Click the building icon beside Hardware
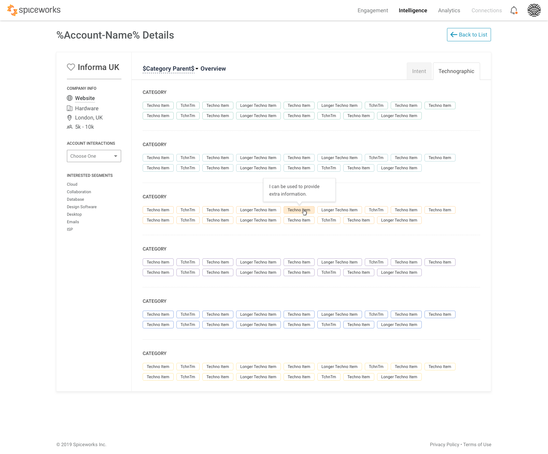The image size is (548, 454). tap(70, 108)
